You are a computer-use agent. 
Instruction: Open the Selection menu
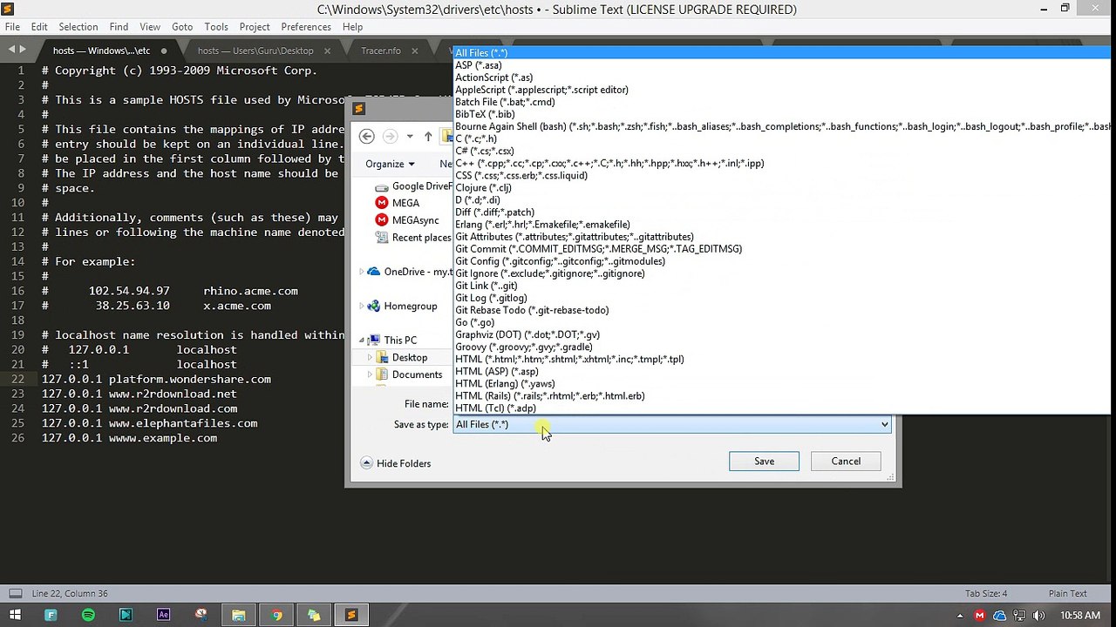click(x=78, y=27)
